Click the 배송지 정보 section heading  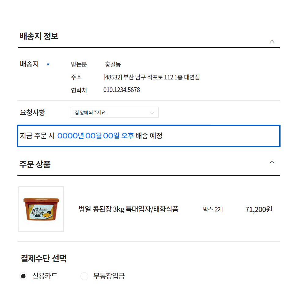[x=39, y=36]
